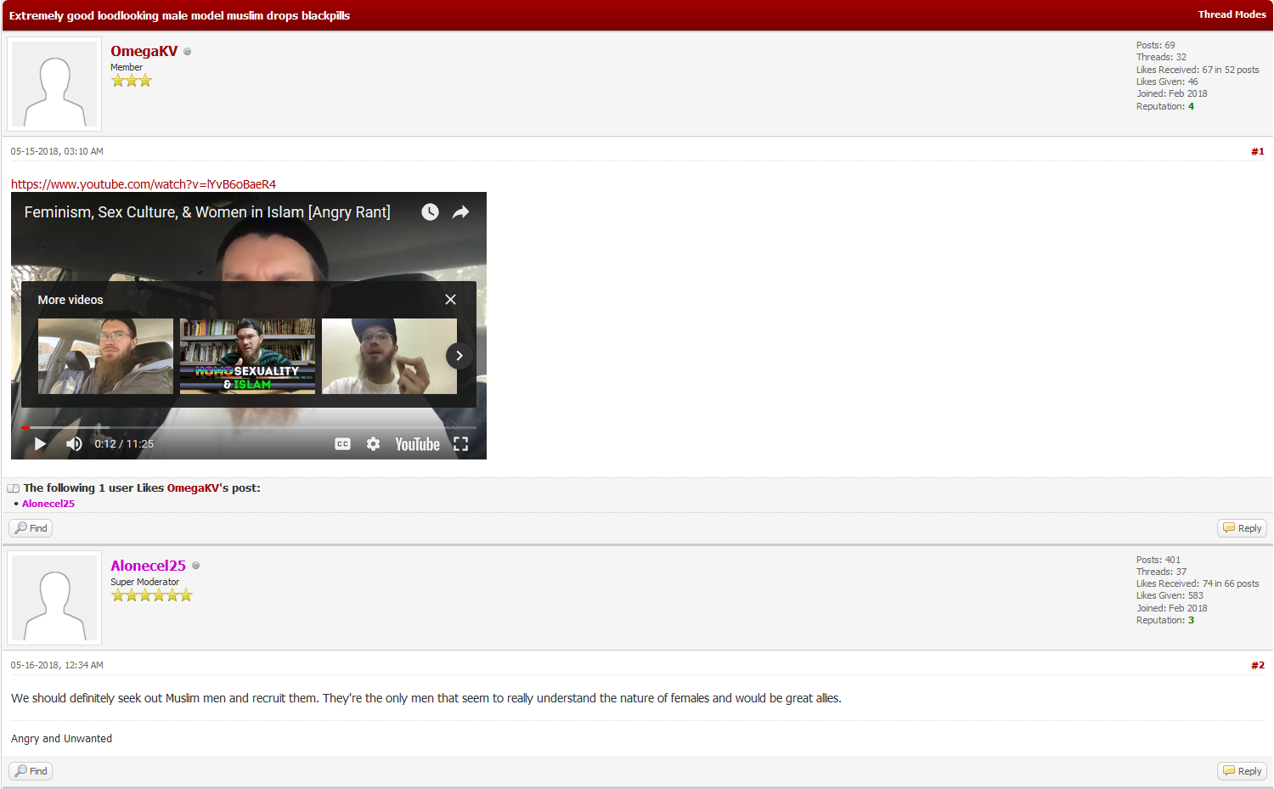Click Find button under Alonecel25's post
The image size is (1274, 789).
[31, 771]
